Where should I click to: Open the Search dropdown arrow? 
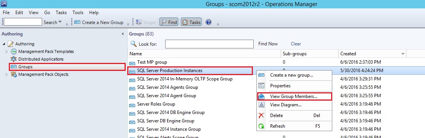[x=60, y=22]
